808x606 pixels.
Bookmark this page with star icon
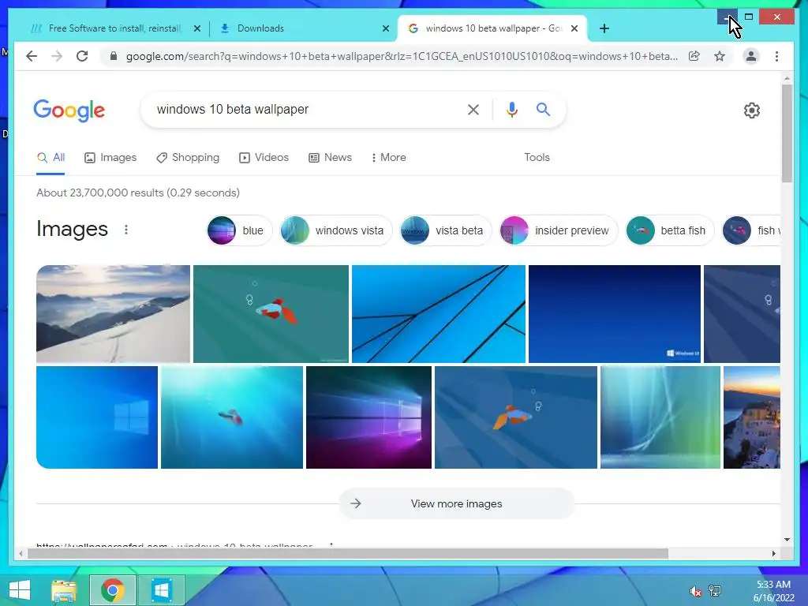[720, 56]
